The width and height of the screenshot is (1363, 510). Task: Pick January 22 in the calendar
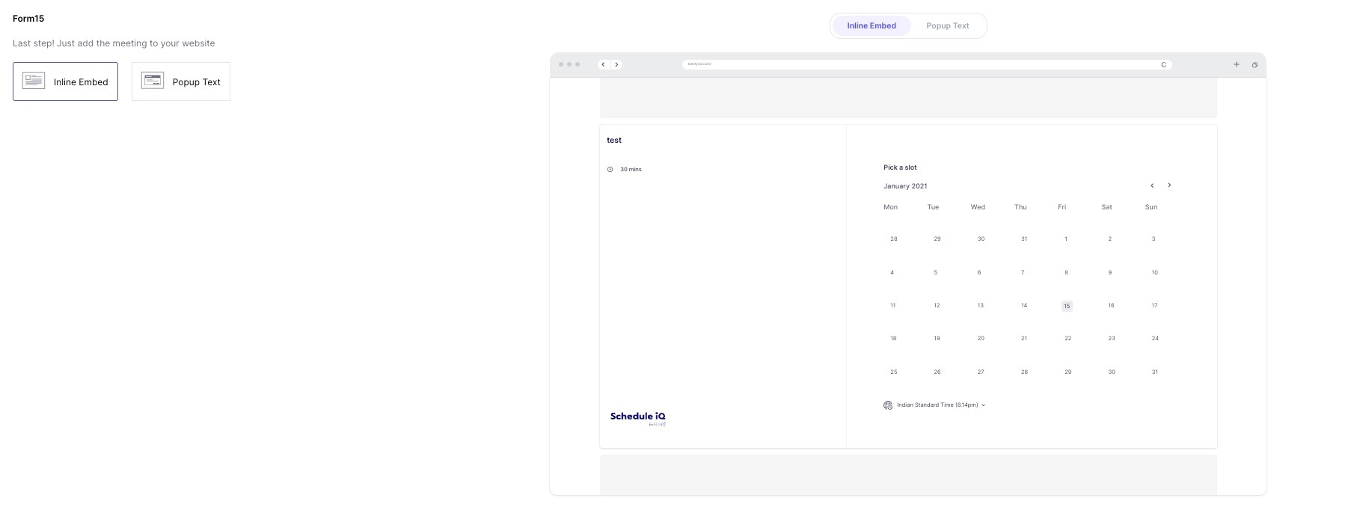(x=1068, y=339)
